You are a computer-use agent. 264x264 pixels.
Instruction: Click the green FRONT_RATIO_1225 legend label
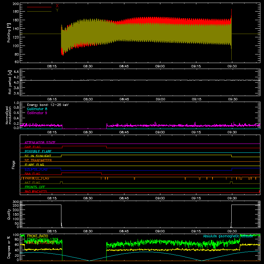[x=43, y=239]
